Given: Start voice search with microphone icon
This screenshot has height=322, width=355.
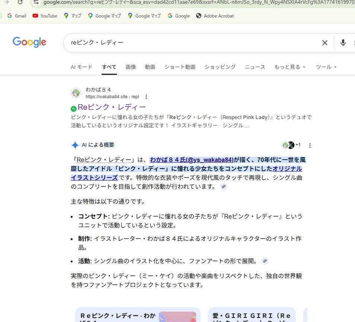Looking at the screenshot, I should coord(343,42).
